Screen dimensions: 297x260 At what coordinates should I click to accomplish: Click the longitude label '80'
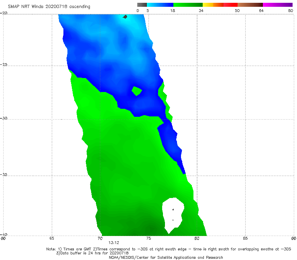(x=197, y=238)
